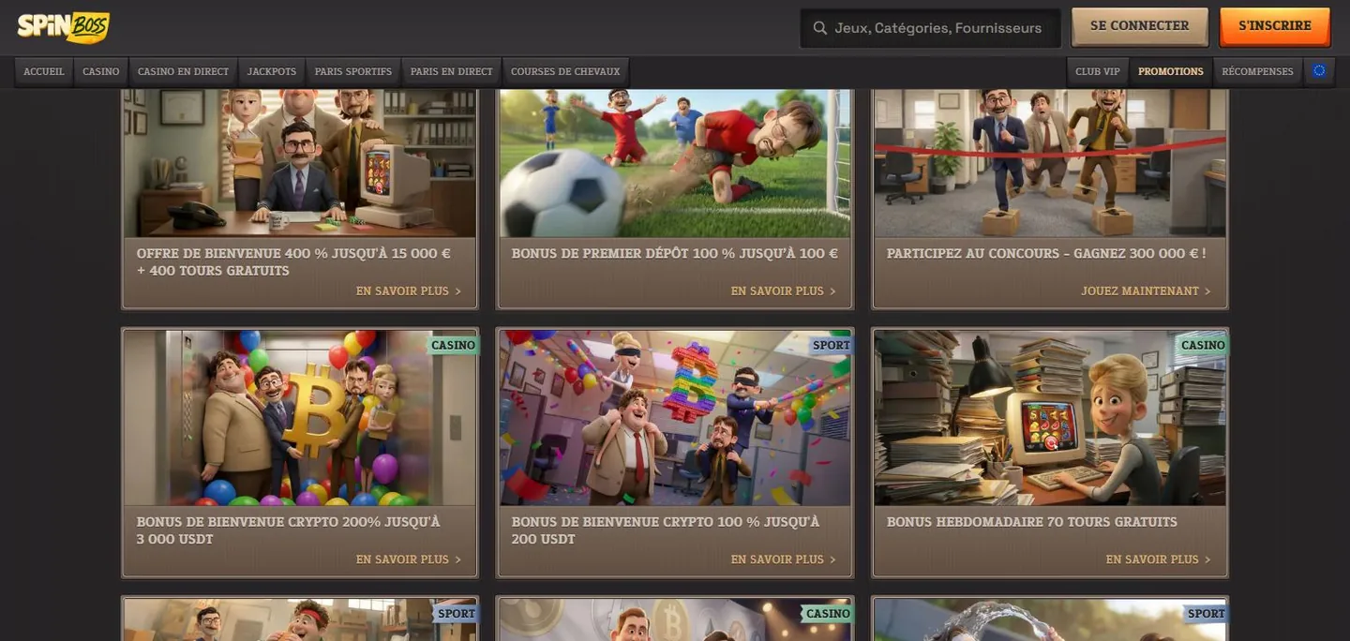
Task: Click the SPORT tag on the piñata card
Action: (831, 345)
